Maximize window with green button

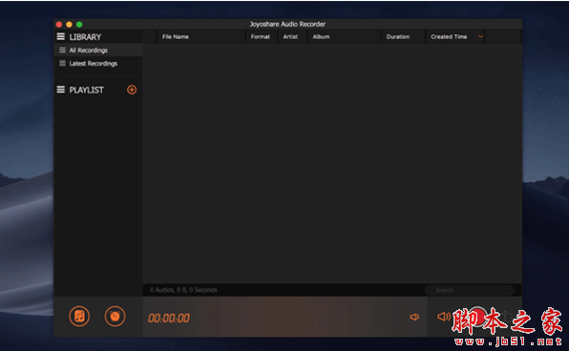(x=79, y=25)
